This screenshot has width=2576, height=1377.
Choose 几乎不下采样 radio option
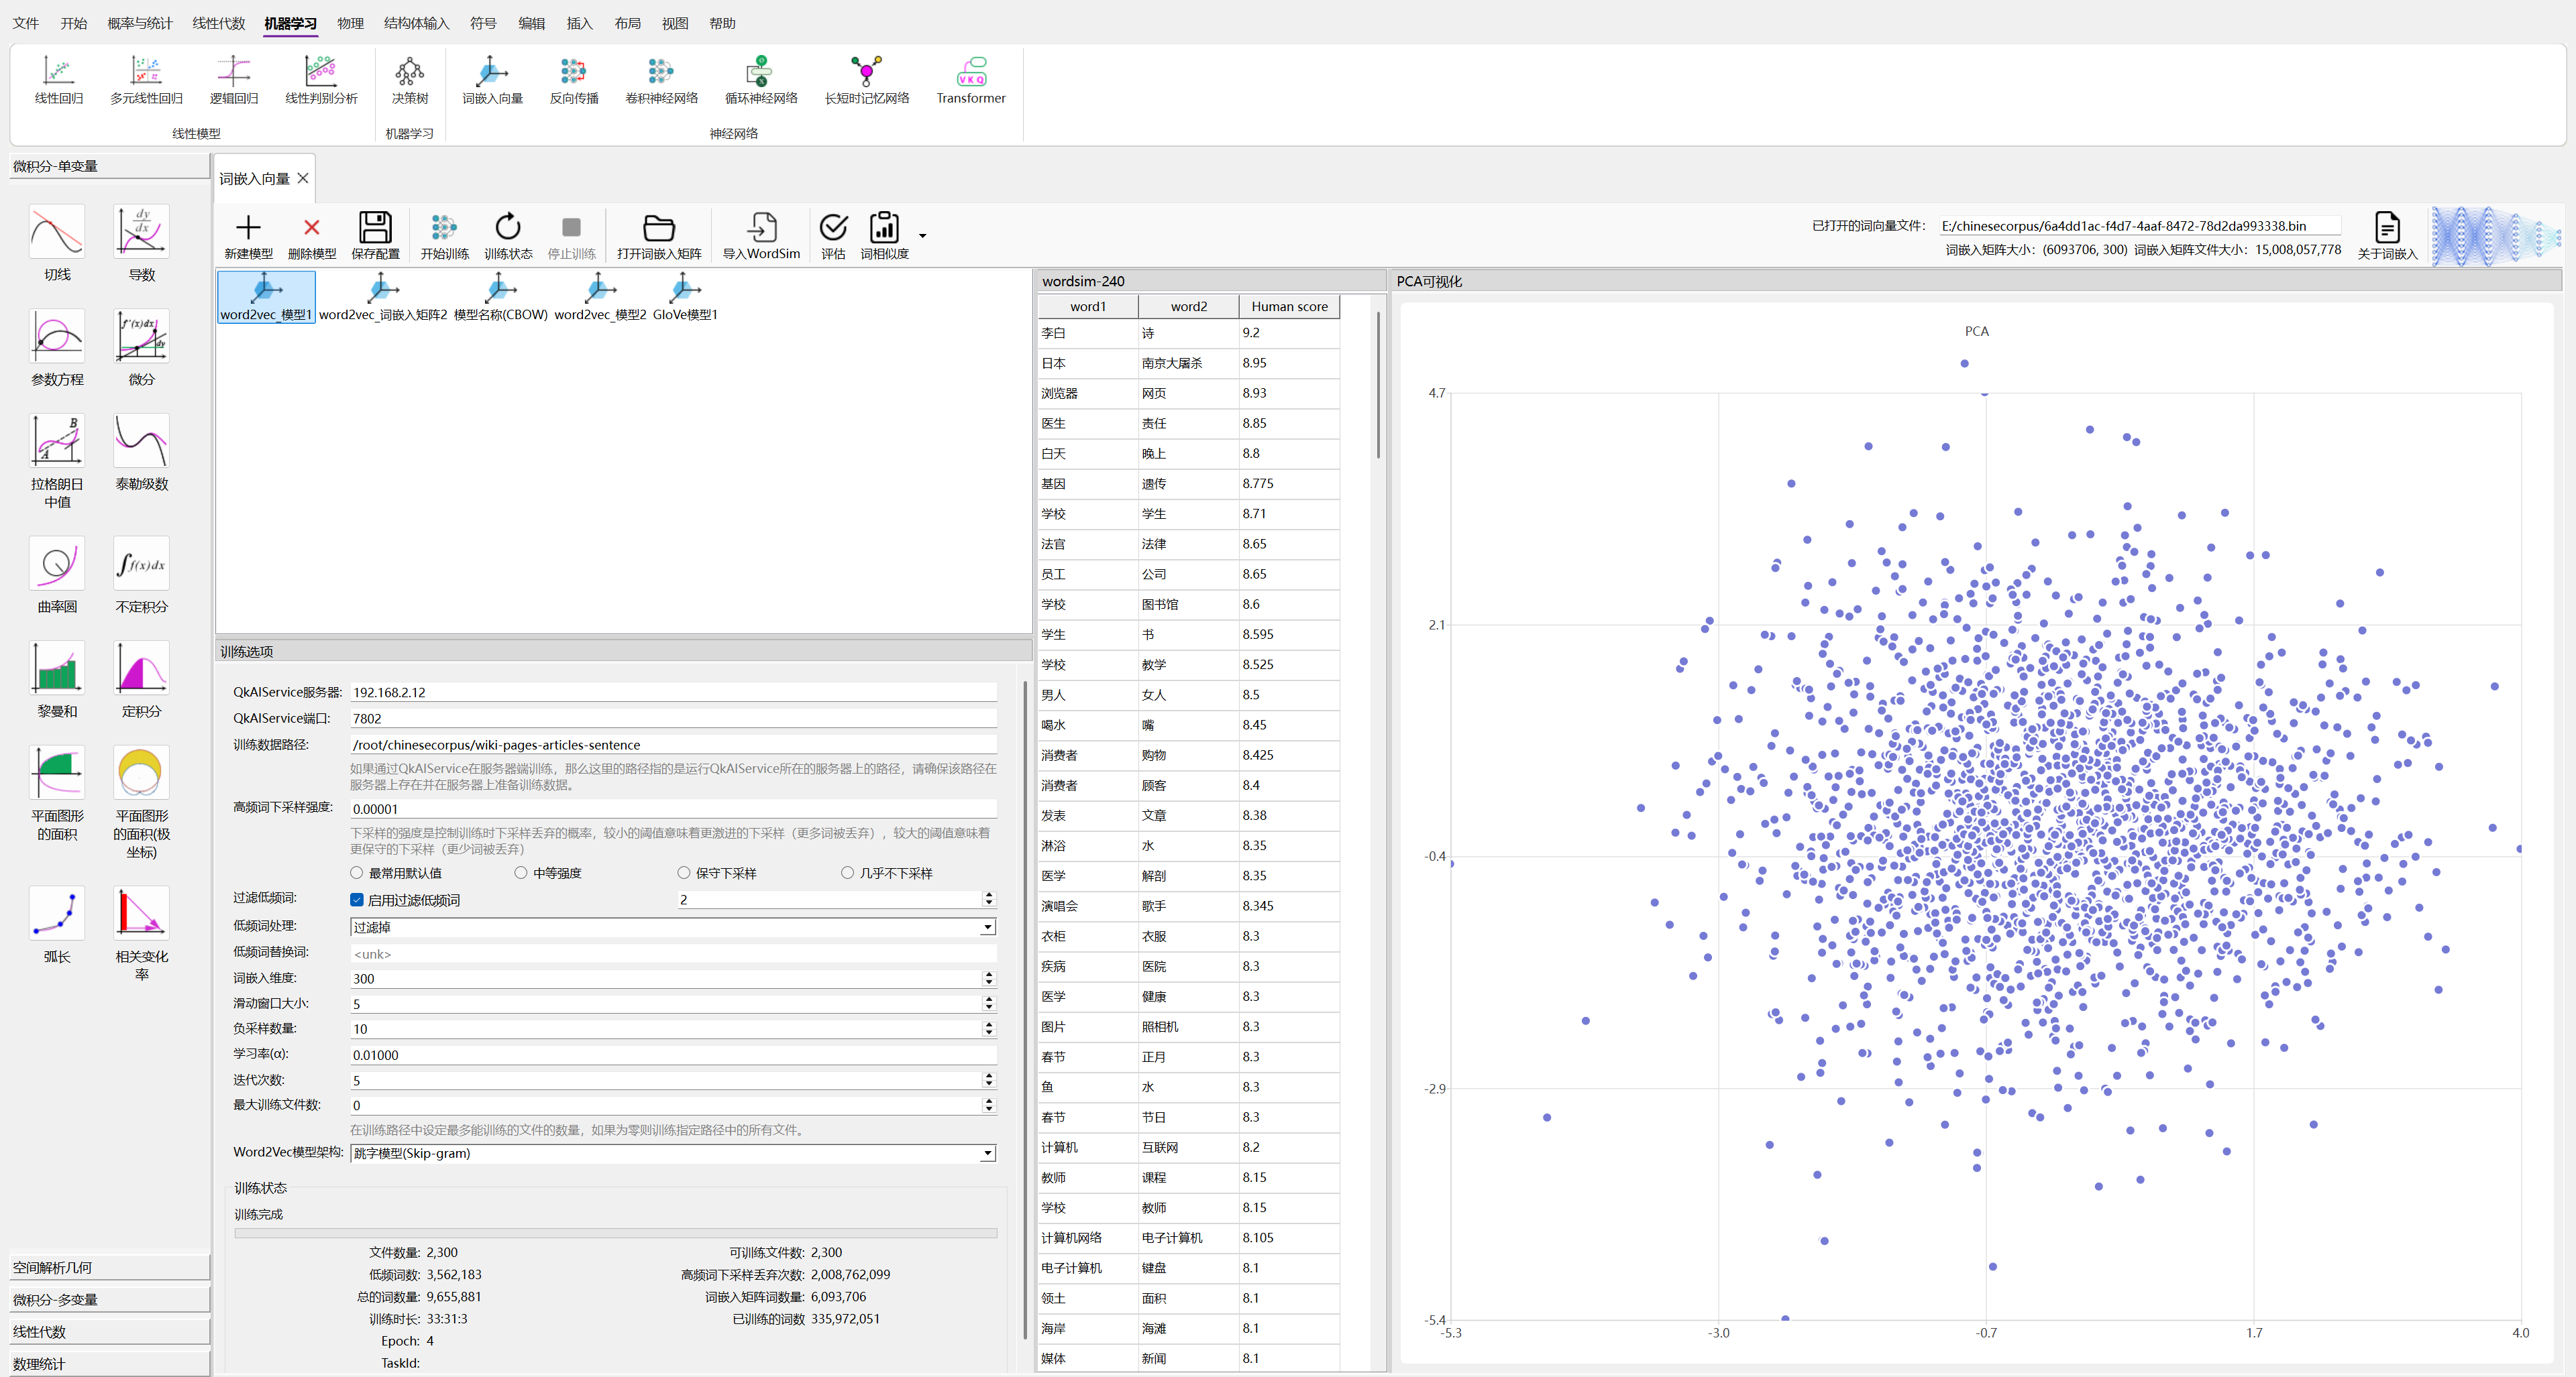848,872
